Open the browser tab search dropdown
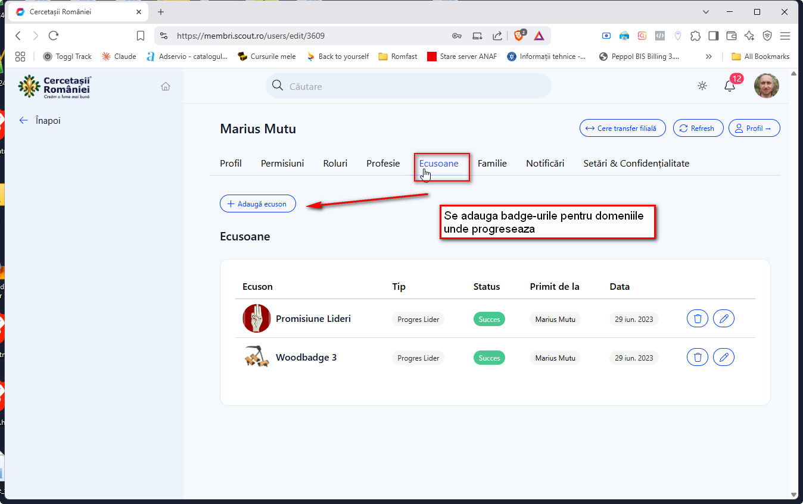Image resolution: width=803 pixels, height=504 pixels. [706, 12]
